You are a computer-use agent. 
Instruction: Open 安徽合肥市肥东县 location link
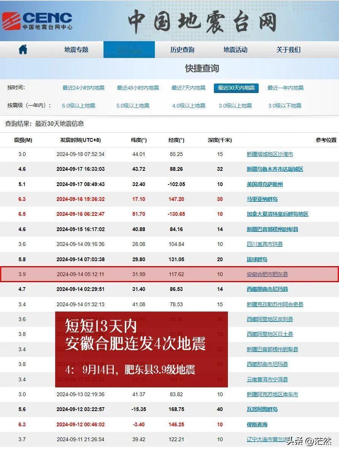coord(267,274)
